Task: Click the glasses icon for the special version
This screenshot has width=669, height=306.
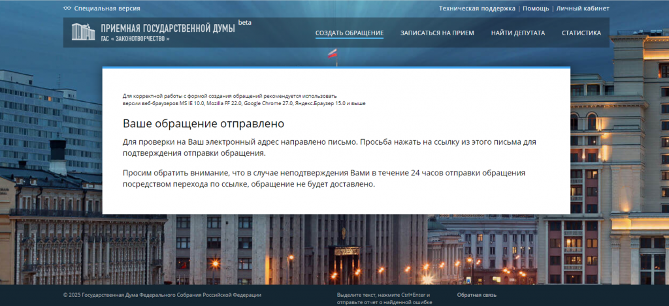Action: point(67,8)
